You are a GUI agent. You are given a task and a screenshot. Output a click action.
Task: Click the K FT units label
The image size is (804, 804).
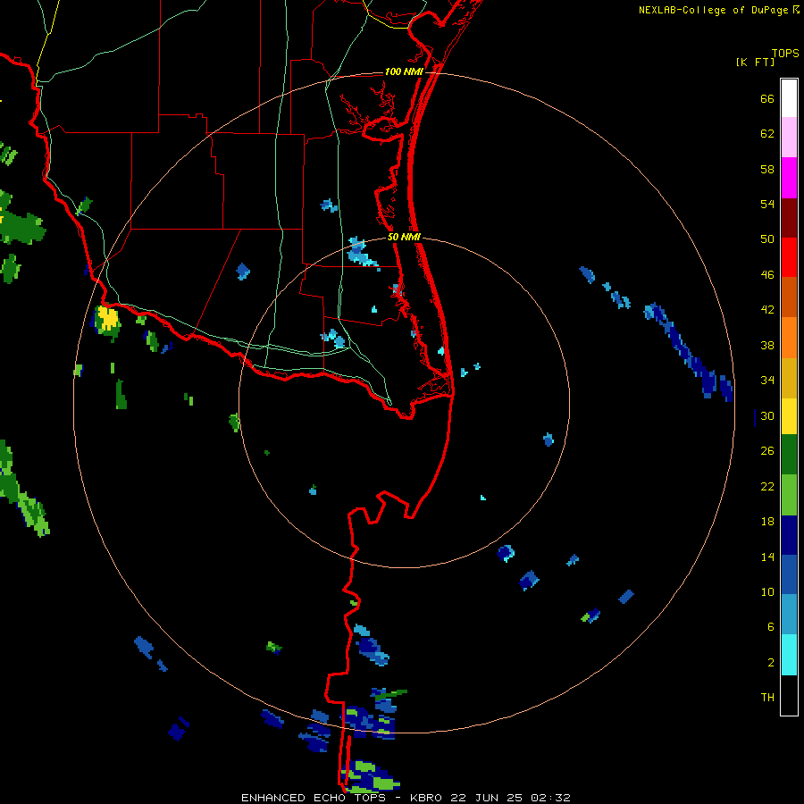click(x=755, y=62)
